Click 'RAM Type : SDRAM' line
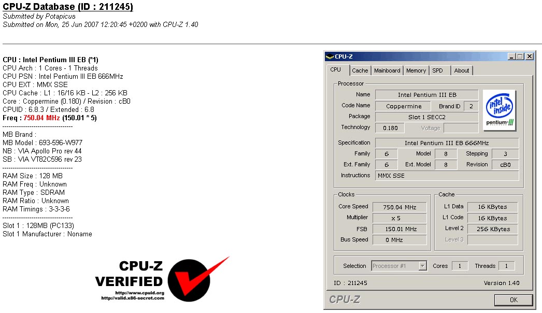This screenshot has height=313, width=542. [x=34, y=193]
